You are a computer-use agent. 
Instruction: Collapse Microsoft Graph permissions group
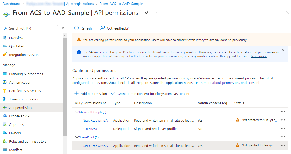tap(77, 112)
